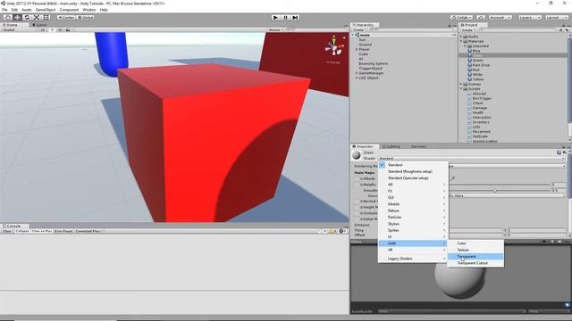Select the Red material icon
Image resolution: width=572 pixels, height=321 pixels.
[x=470, y=70]
